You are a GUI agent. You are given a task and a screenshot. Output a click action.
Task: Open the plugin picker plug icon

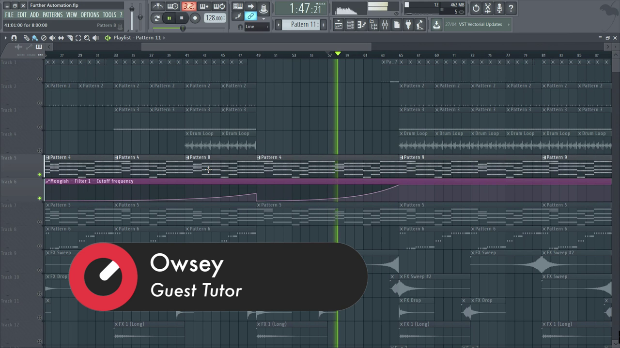[x=408, y=25]
